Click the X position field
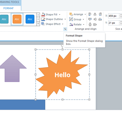The width and height of the screenshot is (122, 113). pos(114,16)
